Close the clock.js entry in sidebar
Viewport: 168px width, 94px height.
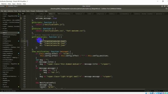pyautogui.click(x=2, y=14)
